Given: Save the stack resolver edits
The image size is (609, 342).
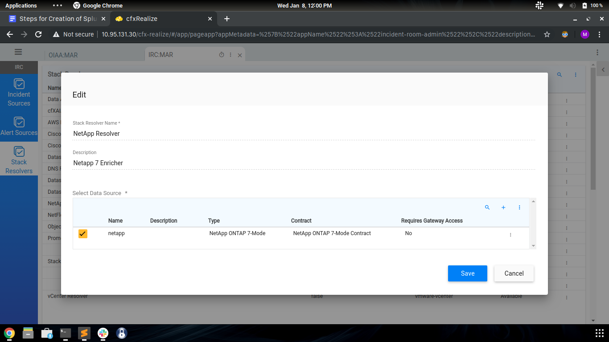Looking at the screenshot, I should point(468,273).
